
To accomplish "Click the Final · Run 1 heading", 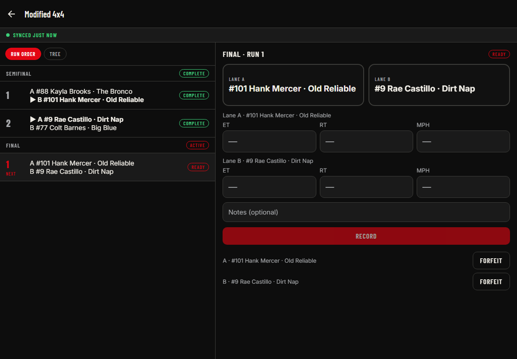I will click(243, 54).
